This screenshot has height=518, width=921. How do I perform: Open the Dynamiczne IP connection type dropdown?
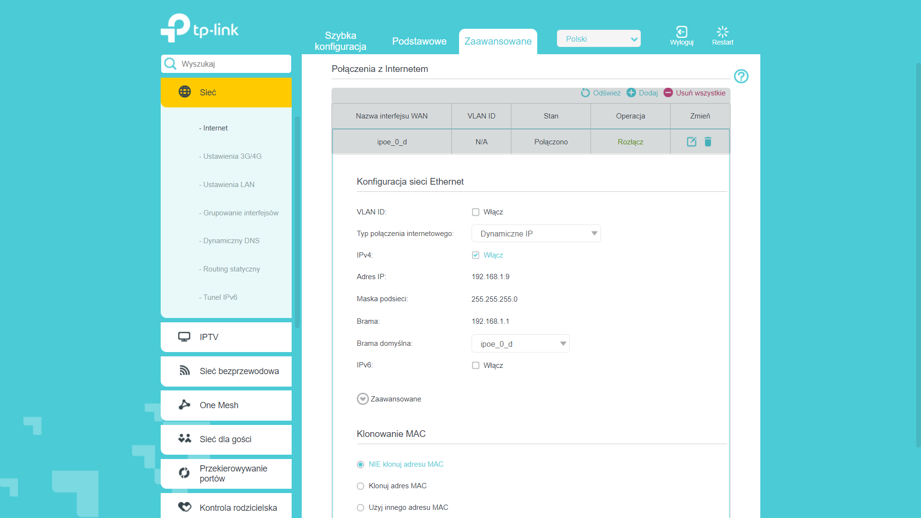click(536, 234)
